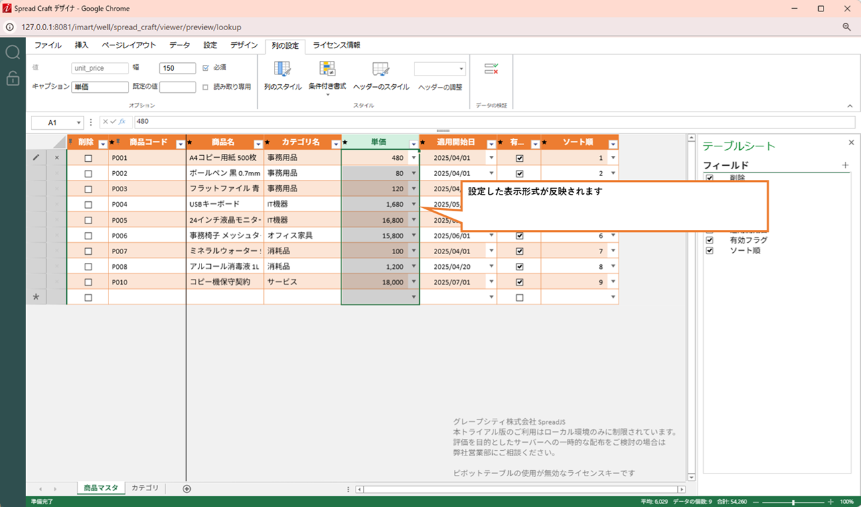Open the データ ribbon tab

[179, 45]
